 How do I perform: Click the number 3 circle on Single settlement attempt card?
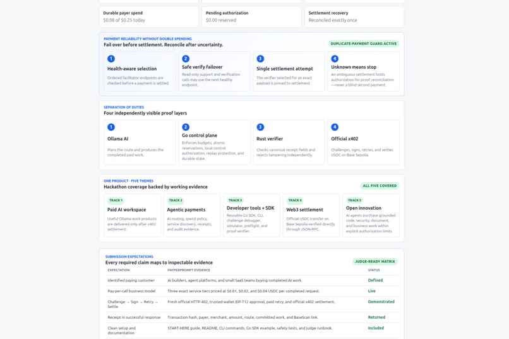260,59
